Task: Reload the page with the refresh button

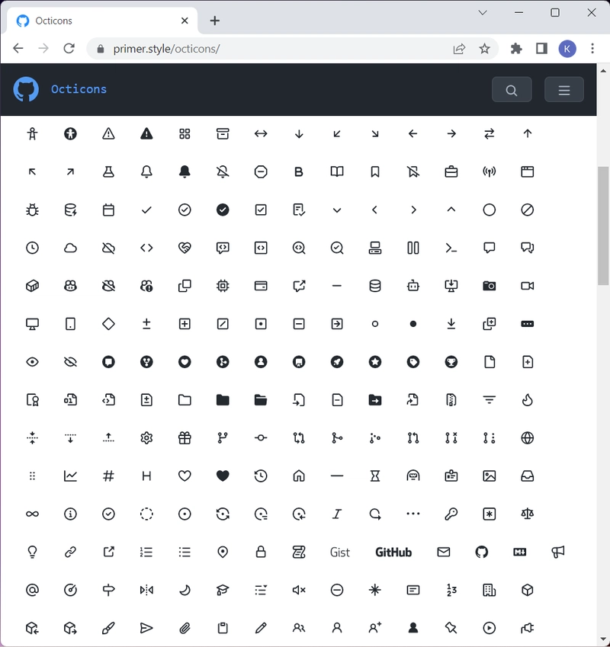Action: click(x=69, y=49)
